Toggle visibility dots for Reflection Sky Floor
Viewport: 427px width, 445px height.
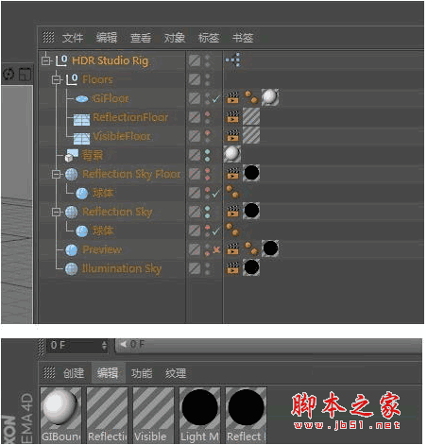208,174
